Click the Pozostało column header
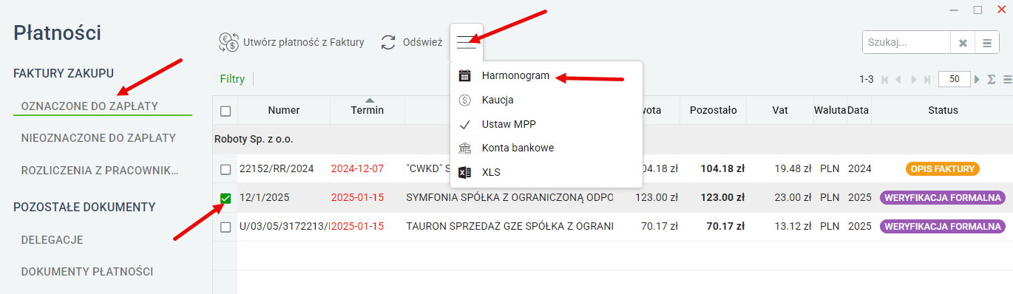The height and width of the screenshot is (294, 1013). (713, 110)
